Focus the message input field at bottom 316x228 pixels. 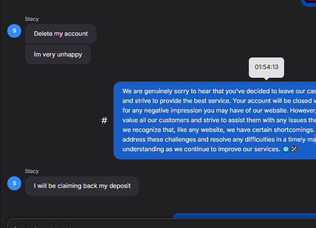pos(145,225)
